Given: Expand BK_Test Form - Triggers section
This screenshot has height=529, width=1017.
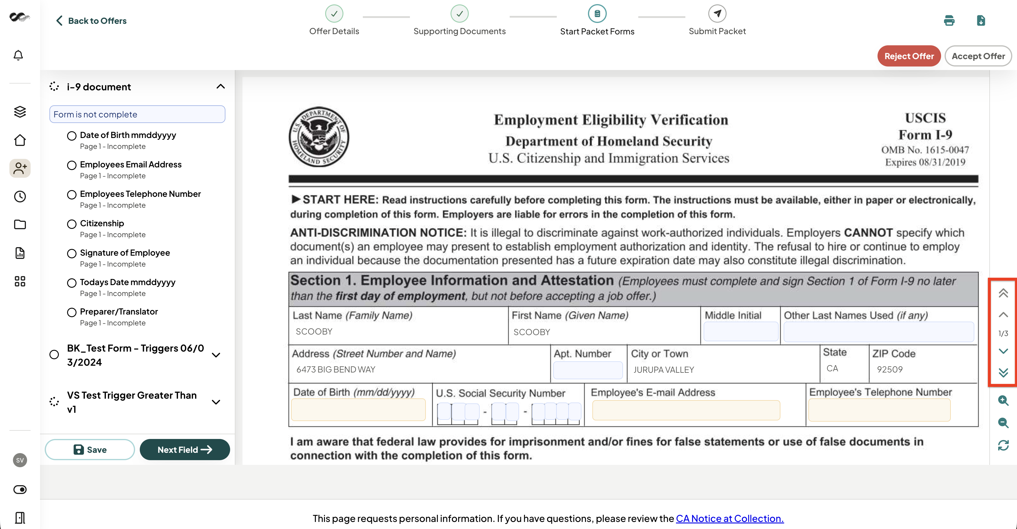Looking at the screenshot, I should (216, 355).
